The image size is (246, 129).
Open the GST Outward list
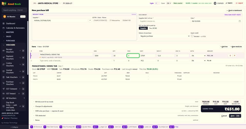(12, 89)
